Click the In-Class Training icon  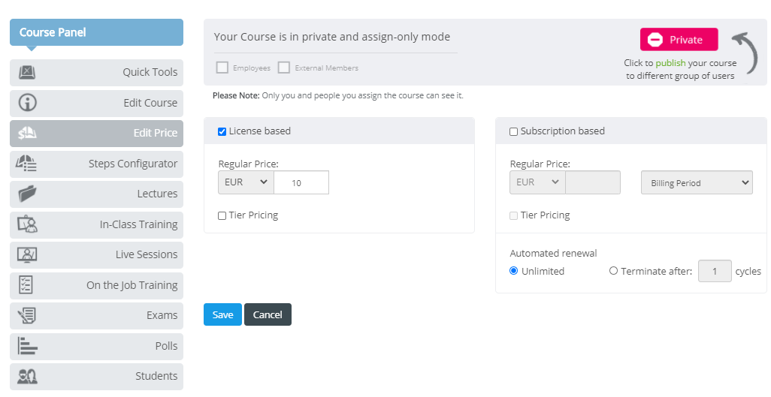(28, 224)
